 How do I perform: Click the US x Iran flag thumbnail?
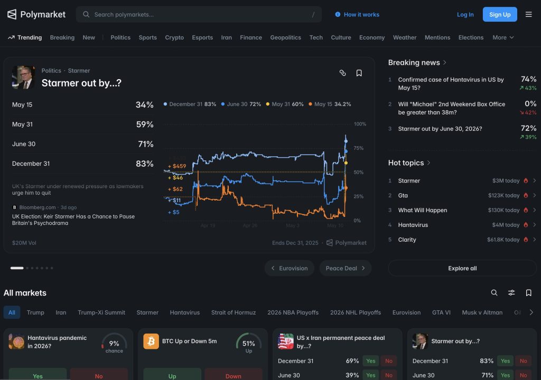(x=286, y=341)
